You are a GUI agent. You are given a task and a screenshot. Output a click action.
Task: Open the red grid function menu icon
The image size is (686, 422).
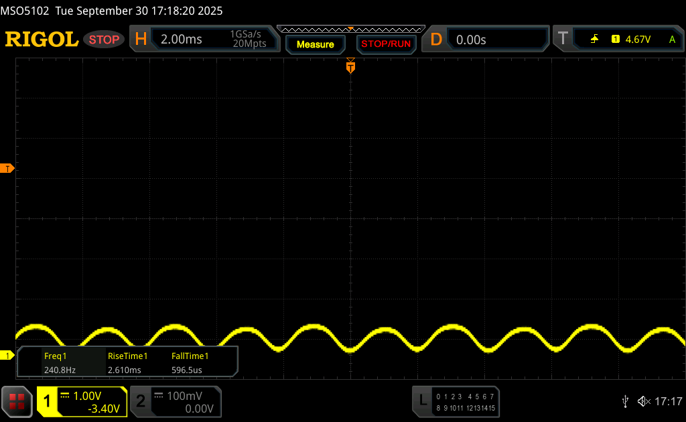[17, 401]
